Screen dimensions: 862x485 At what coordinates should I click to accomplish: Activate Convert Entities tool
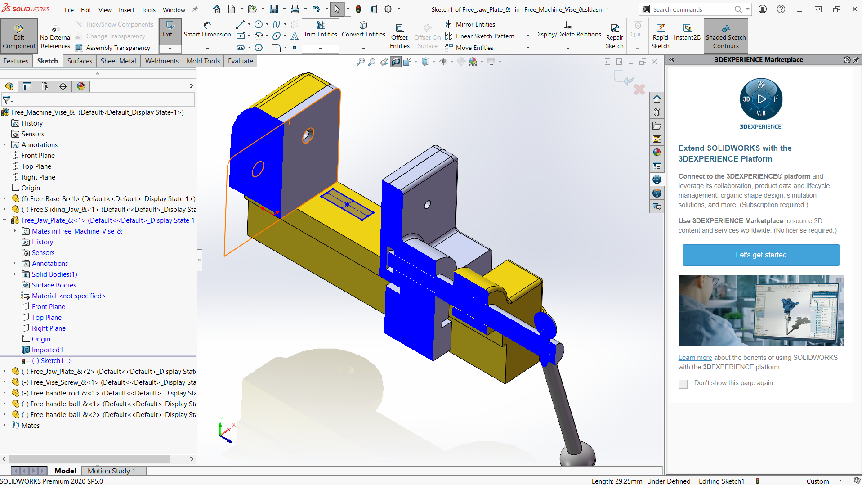tap(363, 30)
